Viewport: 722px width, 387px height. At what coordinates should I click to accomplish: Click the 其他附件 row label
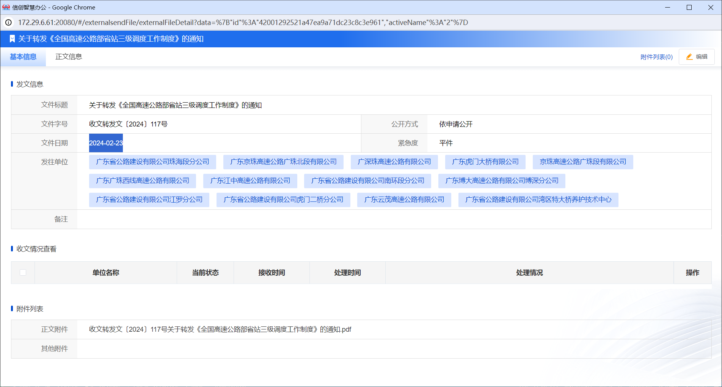(x=55, y=349)
